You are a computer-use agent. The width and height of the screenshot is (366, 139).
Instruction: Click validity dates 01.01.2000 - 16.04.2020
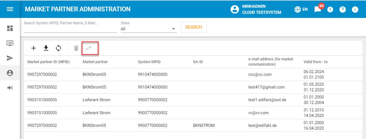pyautogui.click(x=314, y=125)
